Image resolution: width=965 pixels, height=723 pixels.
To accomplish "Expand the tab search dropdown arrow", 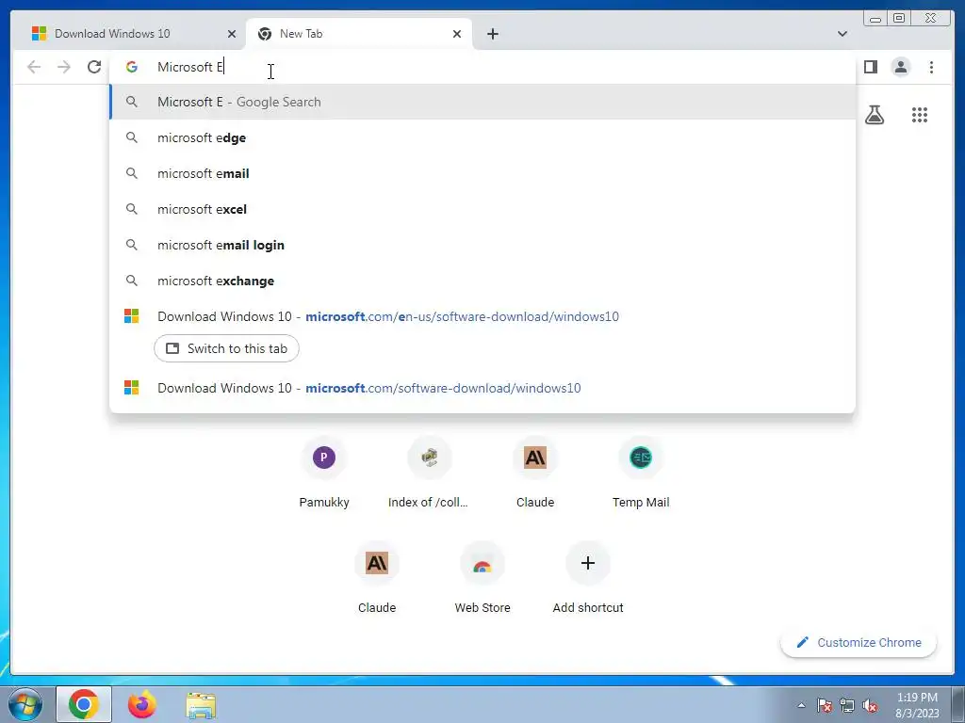I will [842, 34].
